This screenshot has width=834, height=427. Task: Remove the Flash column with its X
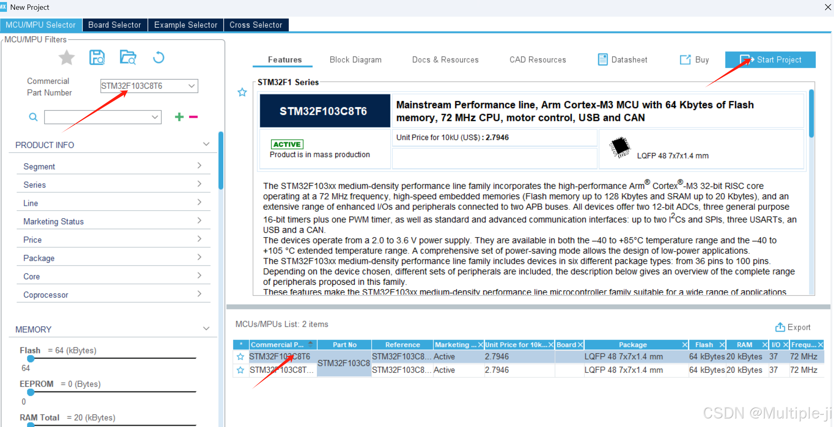[x=722, y=345]
